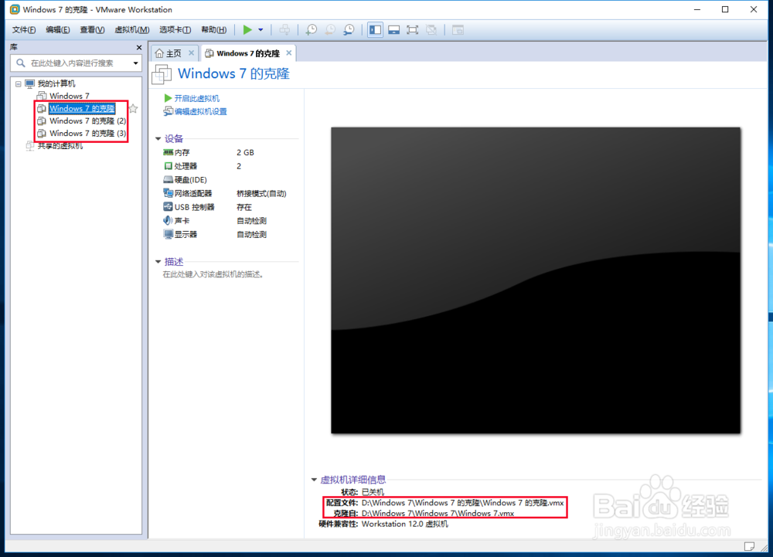Toggle the thumbnail bar view icon
This screenshot has width=773, height=557.
point(394,30)
